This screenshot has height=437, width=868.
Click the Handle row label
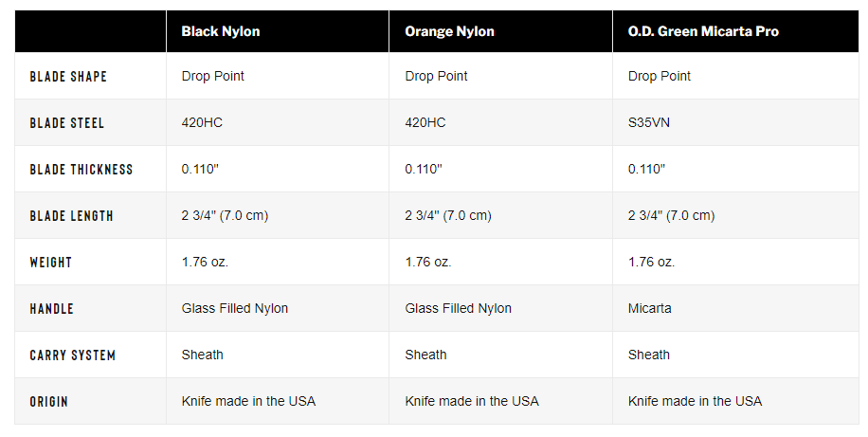tap(51, 309)
